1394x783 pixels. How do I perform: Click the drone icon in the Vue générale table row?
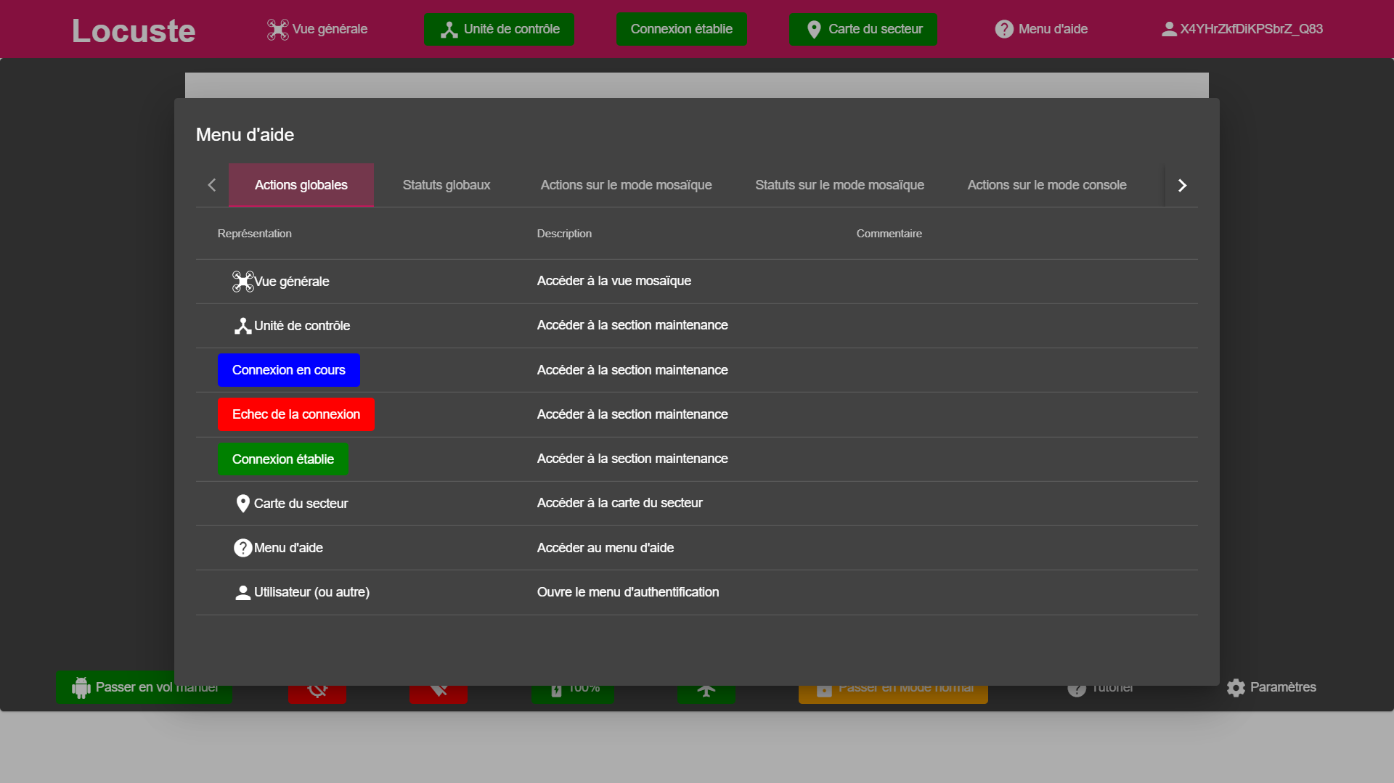[242, 282]
